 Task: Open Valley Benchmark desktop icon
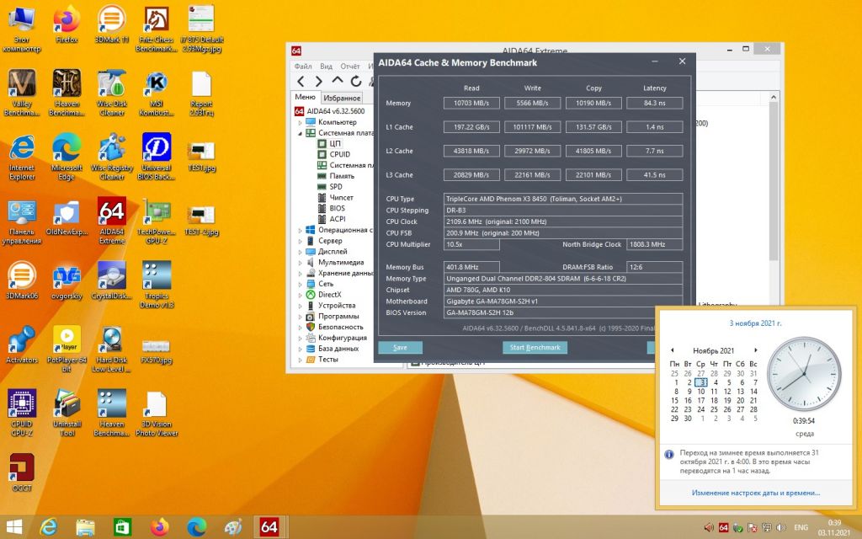tap(22, 93)
